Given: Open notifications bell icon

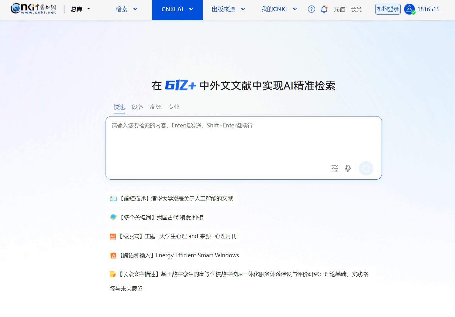Looking at the screenshot, I should pyautogui.click(x=324, y=9).
